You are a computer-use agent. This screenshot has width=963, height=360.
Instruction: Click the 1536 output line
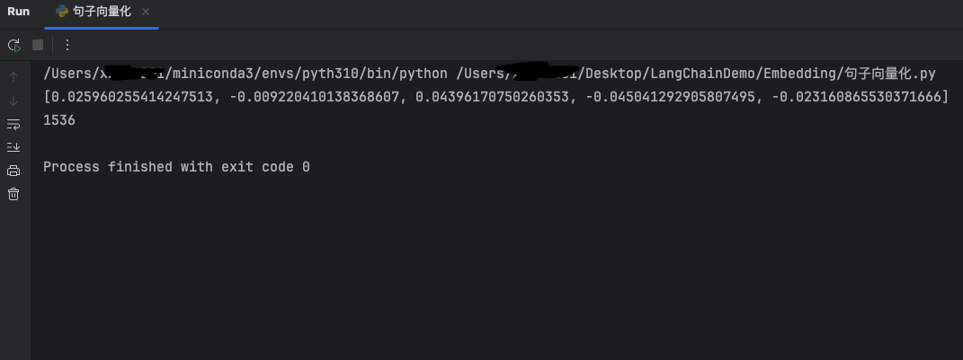pyautogui.click(x=58, y=120)
